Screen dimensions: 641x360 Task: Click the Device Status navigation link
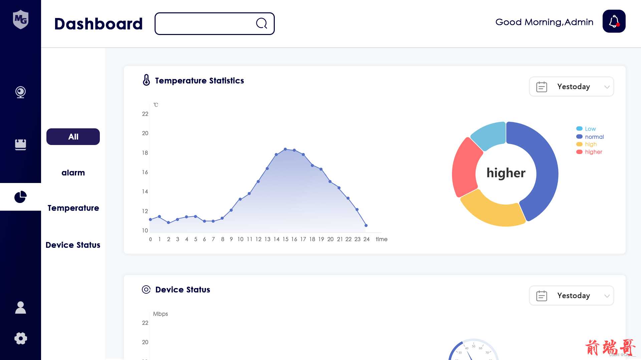[73, 245]
